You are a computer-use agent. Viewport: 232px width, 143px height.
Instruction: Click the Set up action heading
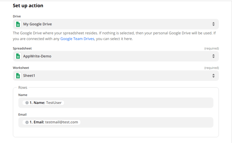tap(28, 6)
